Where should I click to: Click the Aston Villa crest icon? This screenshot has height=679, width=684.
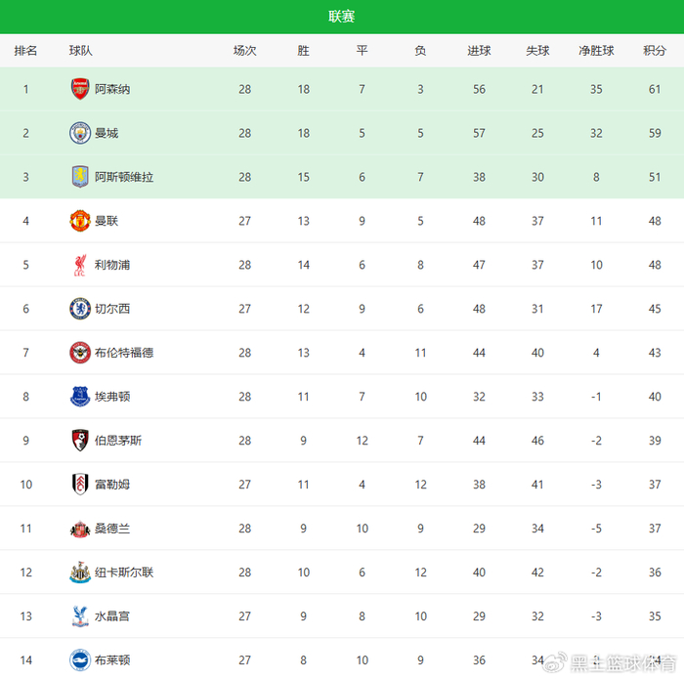tap(80, 177)
